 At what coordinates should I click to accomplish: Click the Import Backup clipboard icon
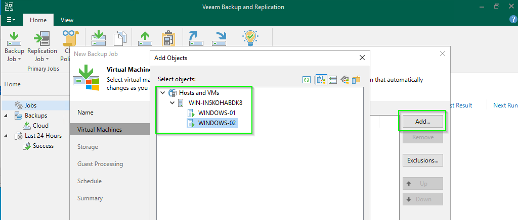click(x=168, y=38)
